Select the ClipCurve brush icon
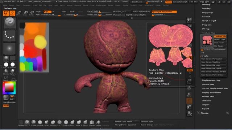232x130 pixels. click(x=13, y=71)
